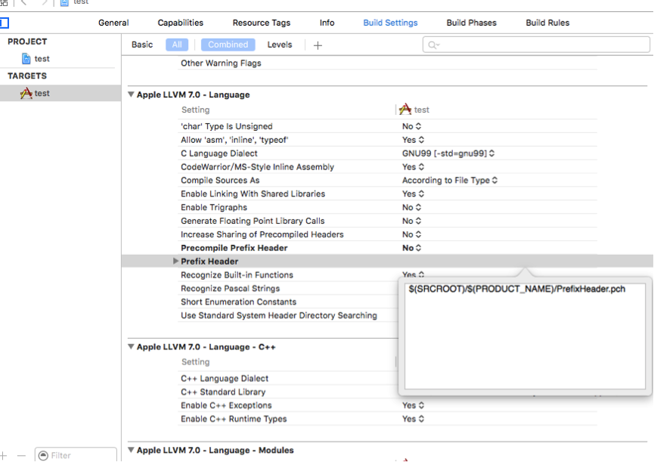The height and width of the screenshot is (462, 654).
Task: Click the back navigation arrow
Action: pyautogui.click(x=23, y=2)
